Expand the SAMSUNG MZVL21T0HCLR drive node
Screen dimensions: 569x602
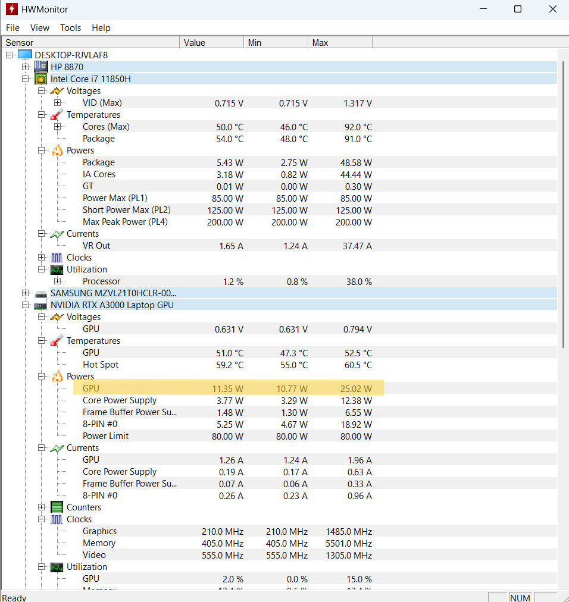tap(26, 293)
